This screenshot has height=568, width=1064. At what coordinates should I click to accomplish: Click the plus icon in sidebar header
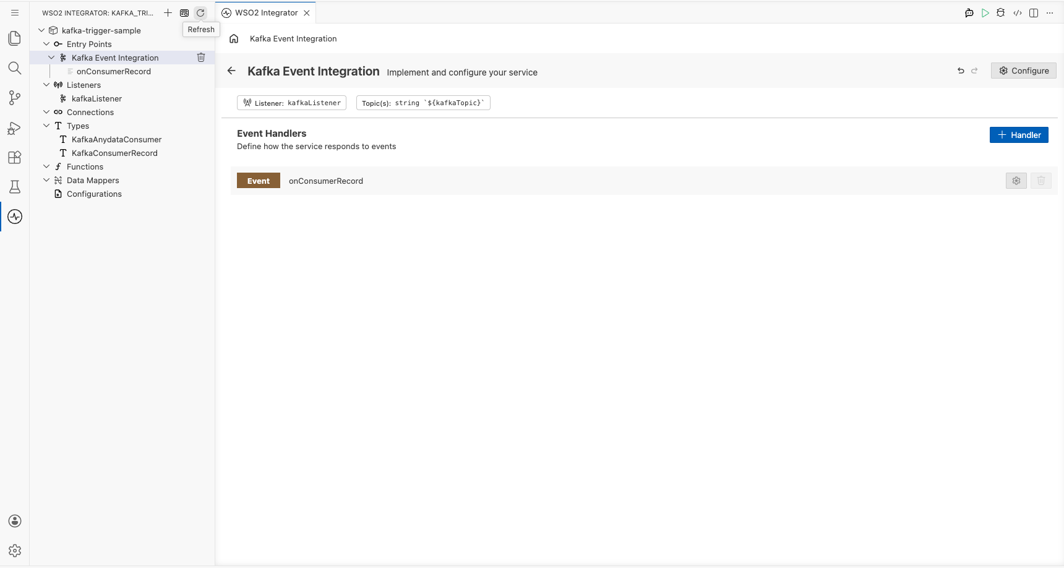point(168,12)
